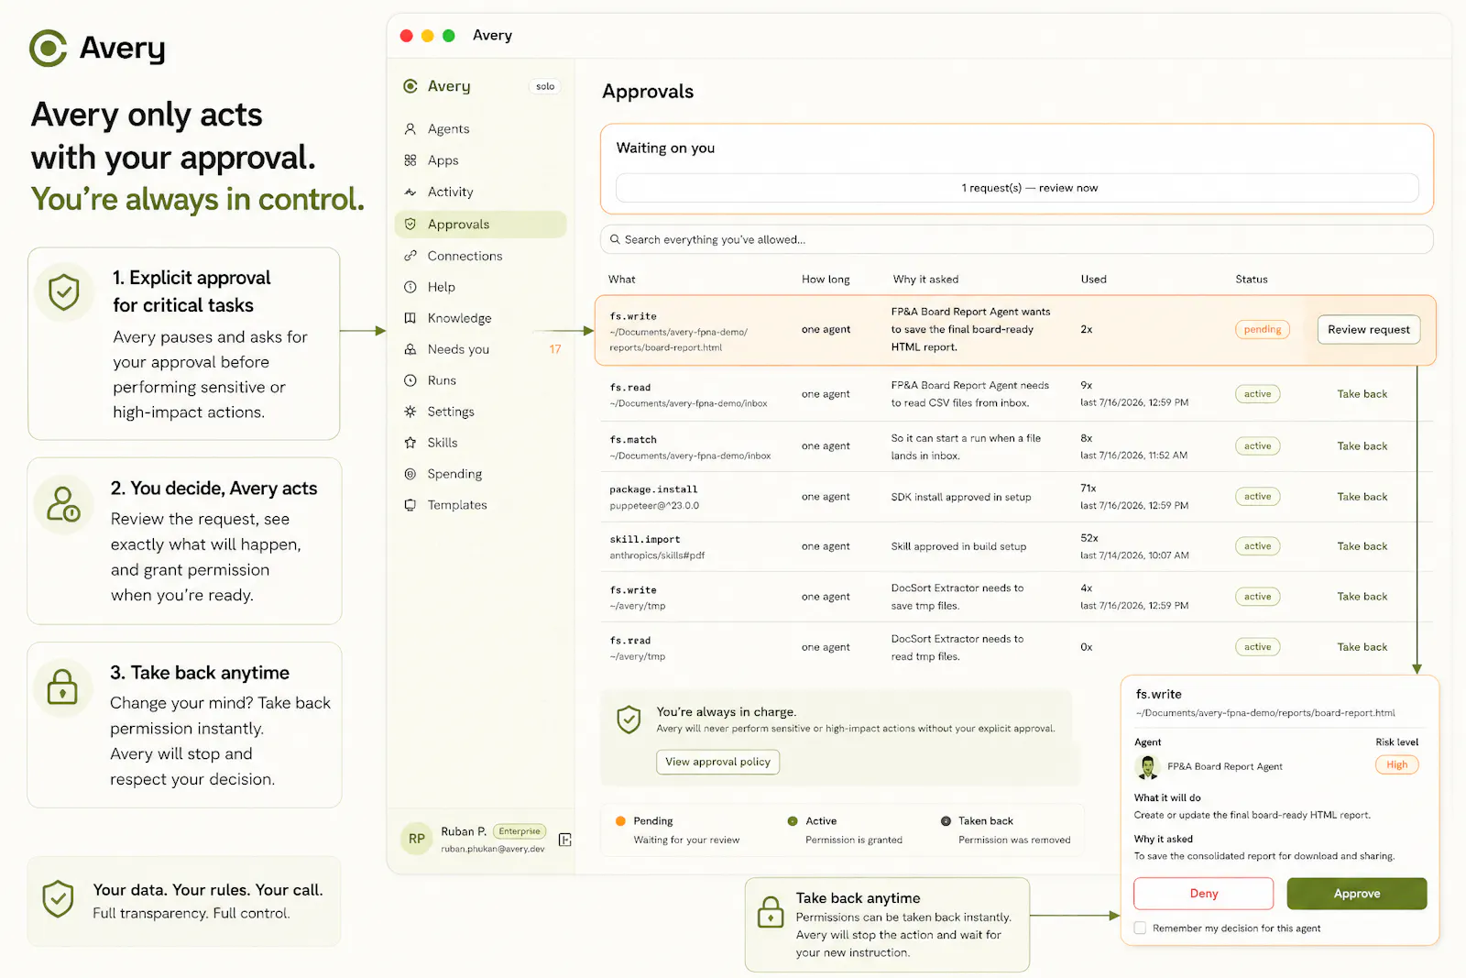The width and height of the screenshot is (1466, 978).
Task: Select the Skills star icon
Action: [x=410, y=443]
